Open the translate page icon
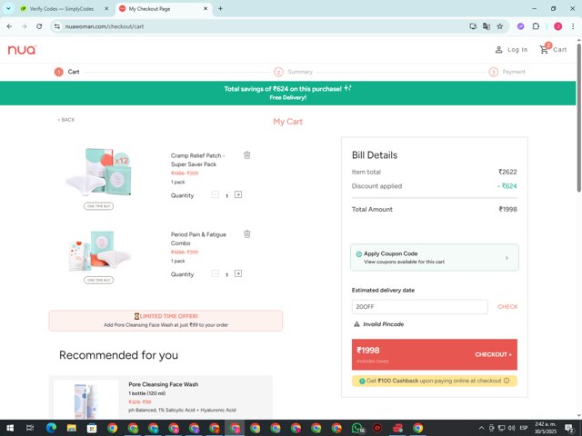The width and height of the screenshot is (582, 436). [487, 26]
